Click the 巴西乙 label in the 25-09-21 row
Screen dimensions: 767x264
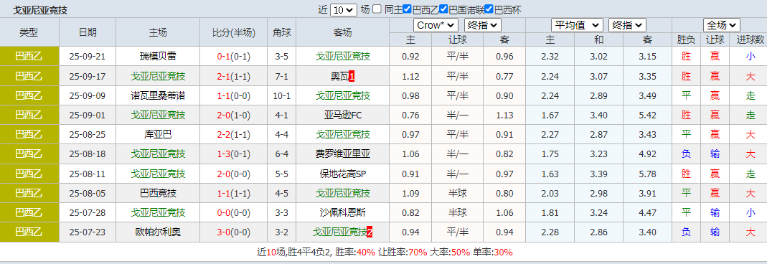pyautogui.click(x=29, y=56)
